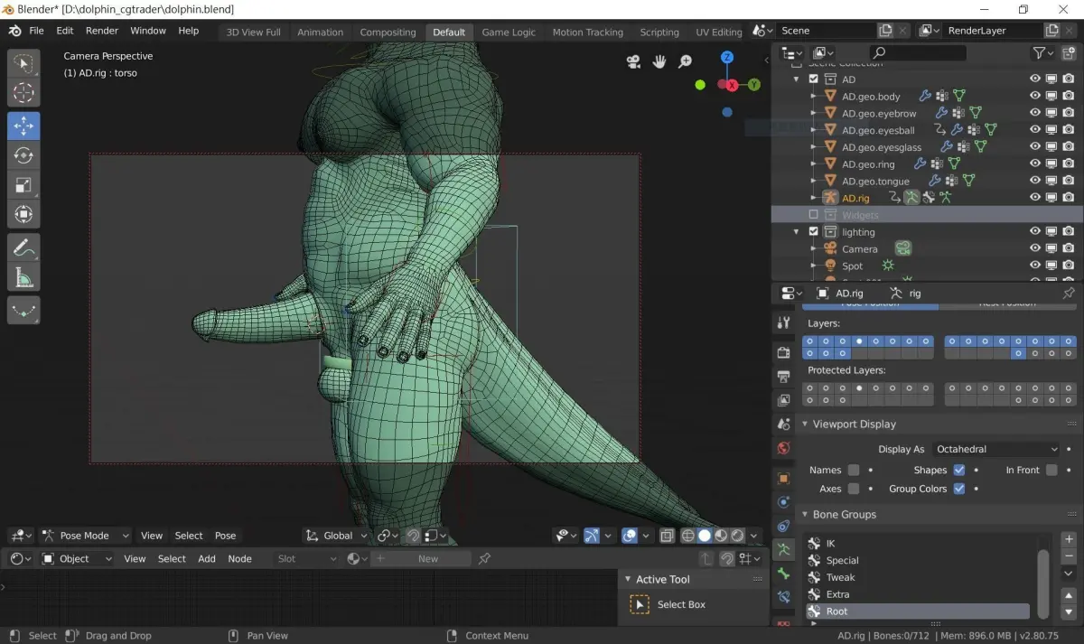The image size is (1084, 644).
Task: Choose the Transform tool
Action: click(23, 215)
